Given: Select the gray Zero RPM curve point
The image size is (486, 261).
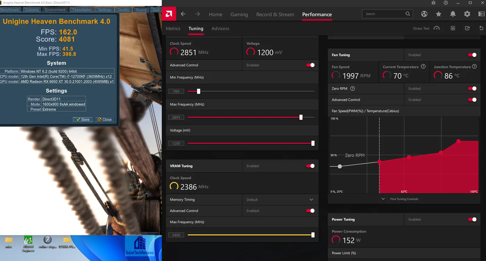Looking at the screenshot, I should click(340, 166).
